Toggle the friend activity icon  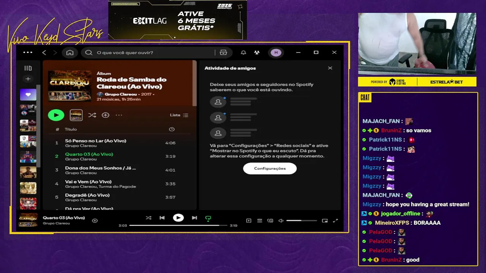[x=257, y=52]
